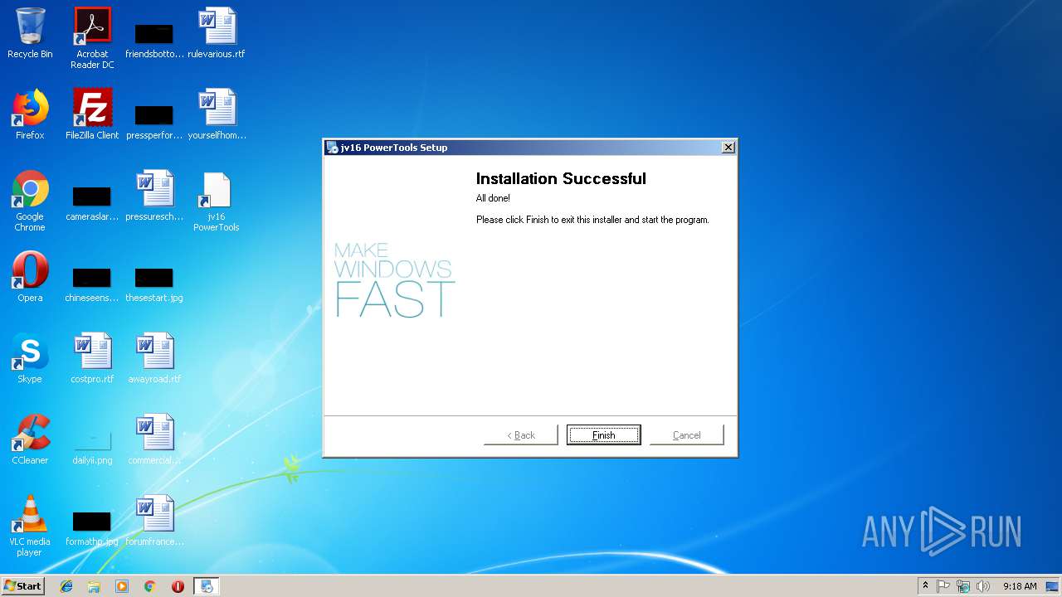Select the chineseens... image file
1062x597 pixels.
(92, 284)
